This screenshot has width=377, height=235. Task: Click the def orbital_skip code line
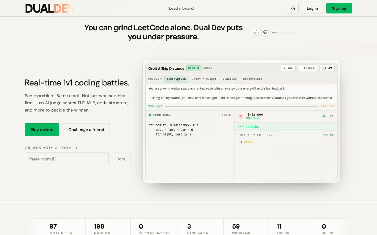pyautogui.click(x=173, y=125)
